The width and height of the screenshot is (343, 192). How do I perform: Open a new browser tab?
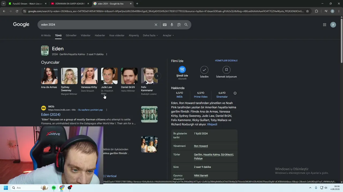[137, 4]
